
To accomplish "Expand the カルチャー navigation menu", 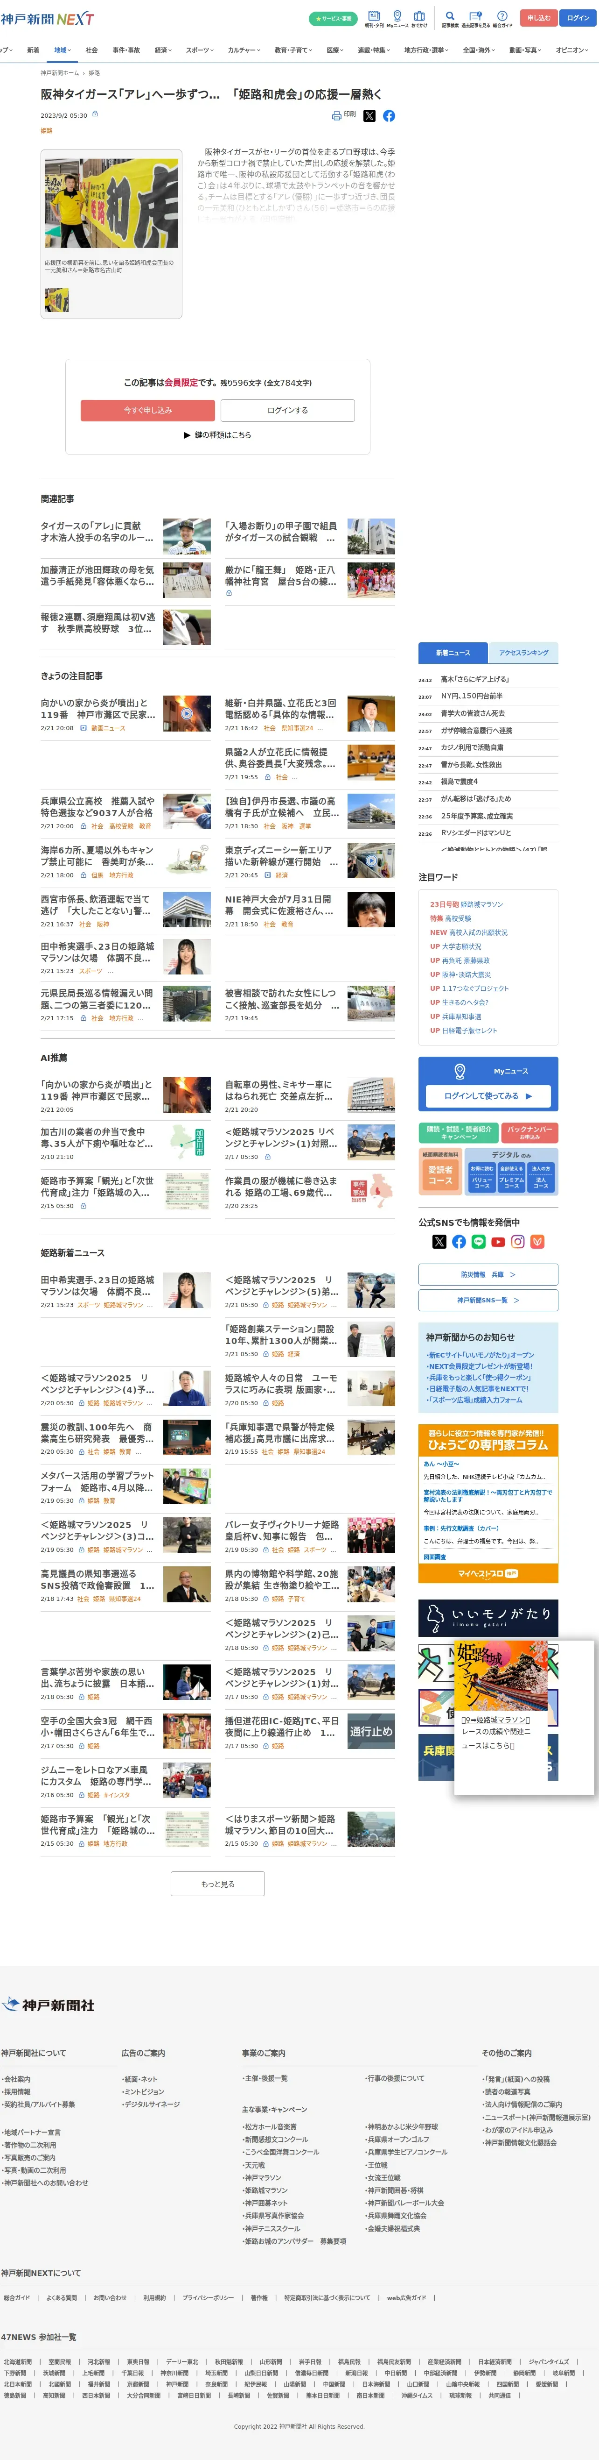I will click(245, 50).
